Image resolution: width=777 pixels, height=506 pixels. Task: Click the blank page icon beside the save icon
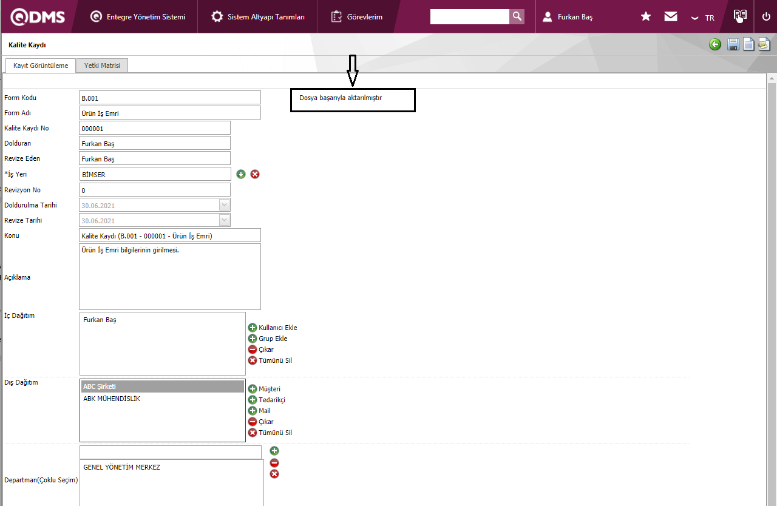tap(748, 44)
